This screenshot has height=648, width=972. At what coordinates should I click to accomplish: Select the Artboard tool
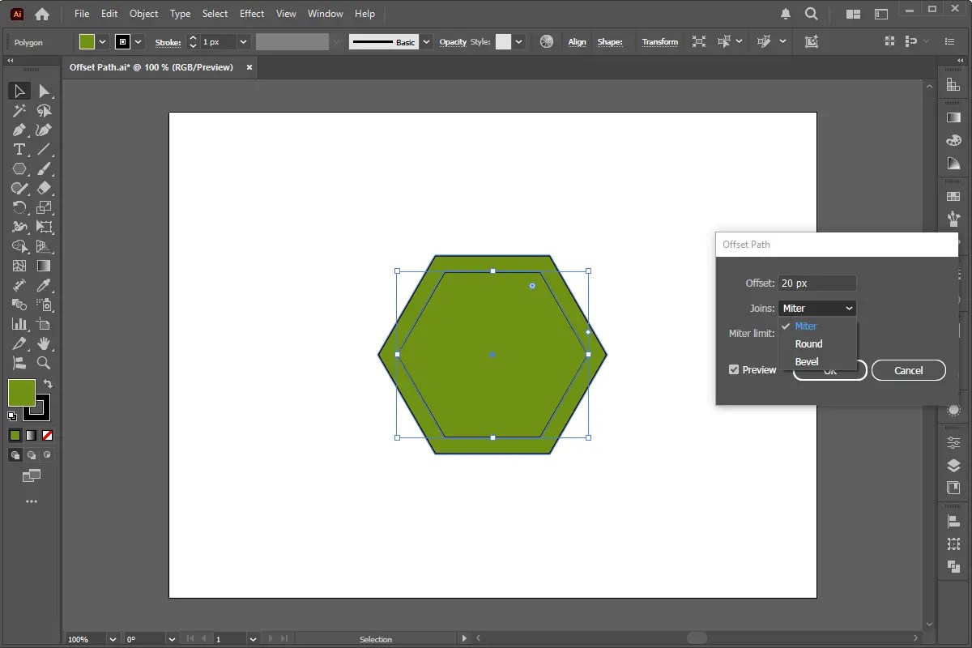pos(45,324)
